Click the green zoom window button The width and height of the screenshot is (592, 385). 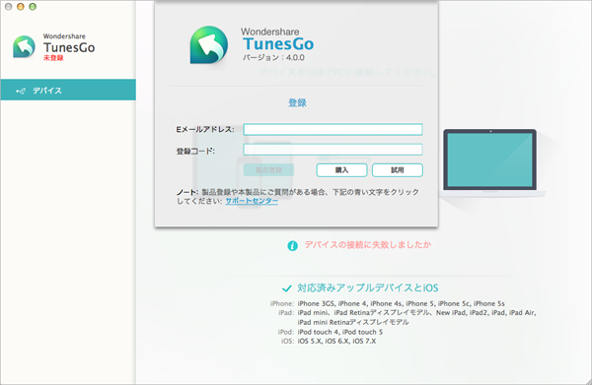click(33, 7)
